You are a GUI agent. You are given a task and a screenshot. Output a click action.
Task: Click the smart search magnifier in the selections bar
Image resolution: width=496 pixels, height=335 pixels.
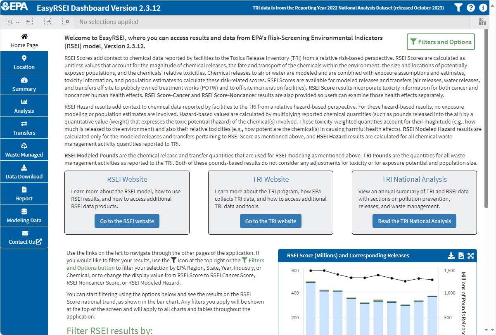[9, 21]
